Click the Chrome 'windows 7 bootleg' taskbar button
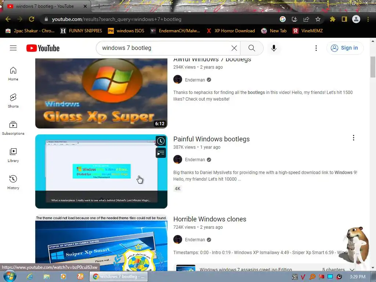 [x=119, y=276]
